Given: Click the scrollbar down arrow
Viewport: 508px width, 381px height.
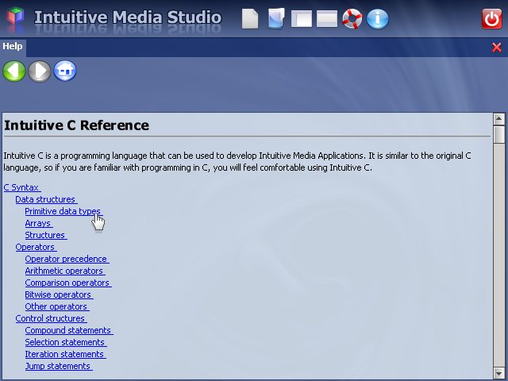Looking at the screenshot, I should [x=499, y=372].
